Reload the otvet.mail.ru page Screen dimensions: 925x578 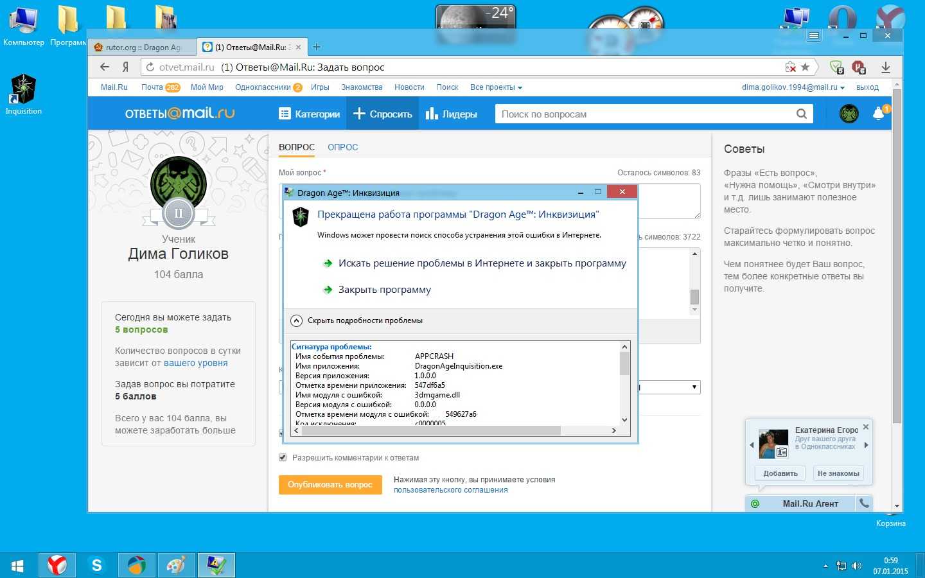coord(150,67)
